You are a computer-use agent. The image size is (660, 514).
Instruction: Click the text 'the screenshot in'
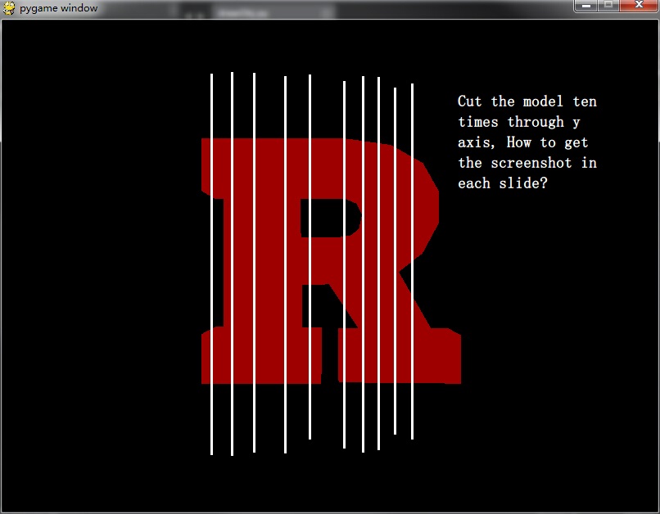point(527,163)
